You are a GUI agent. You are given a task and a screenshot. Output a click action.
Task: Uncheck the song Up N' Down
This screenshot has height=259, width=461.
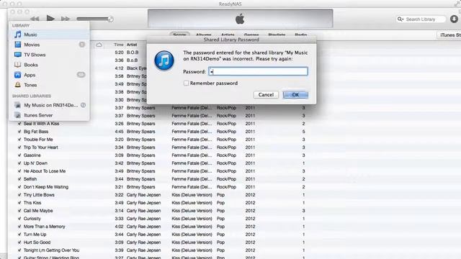tap(19, 163)
